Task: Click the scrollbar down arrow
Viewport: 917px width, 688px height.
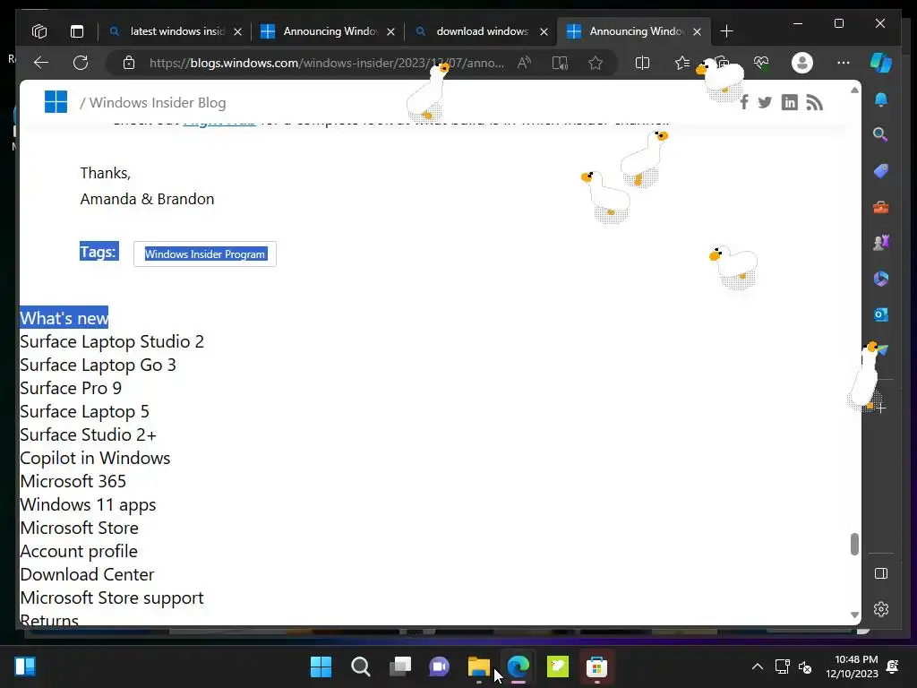Action: click(x=854, y=615)
